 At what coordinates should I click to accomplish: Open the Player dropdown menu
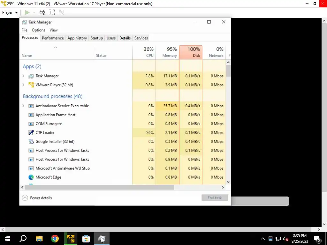(x=10, y=12)
